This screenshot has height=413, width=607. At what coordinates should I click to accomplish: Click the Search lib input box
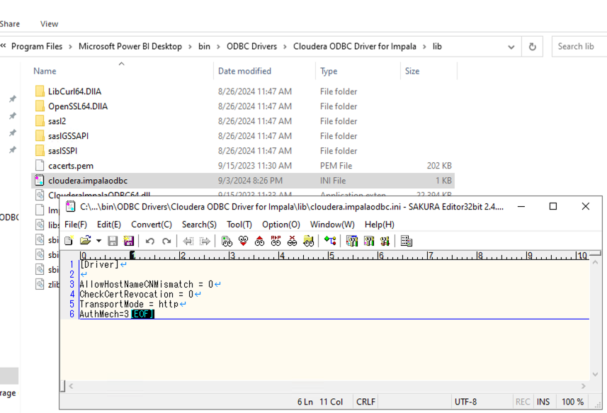click(579, 47)
